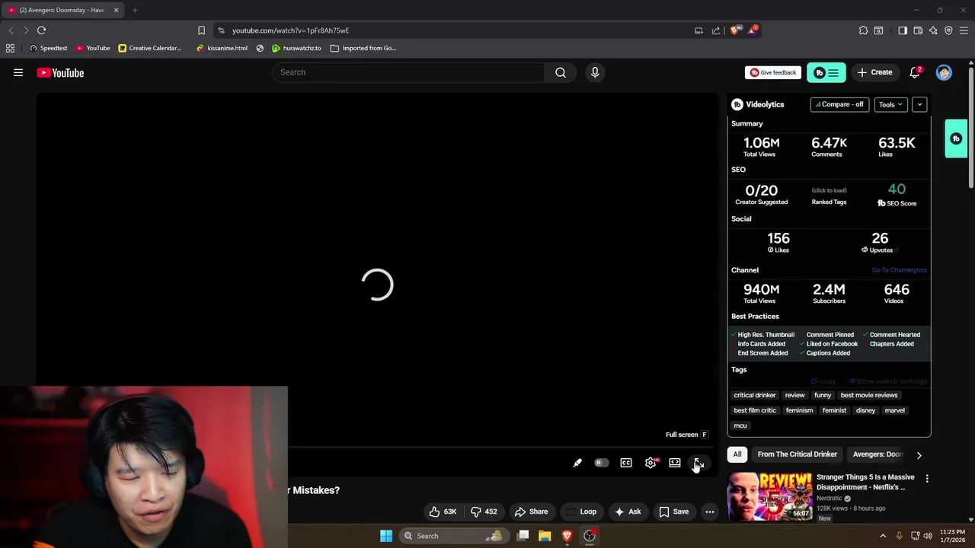Toggle closed captions on the player
The image size is (975, 548).
point(626,463)
